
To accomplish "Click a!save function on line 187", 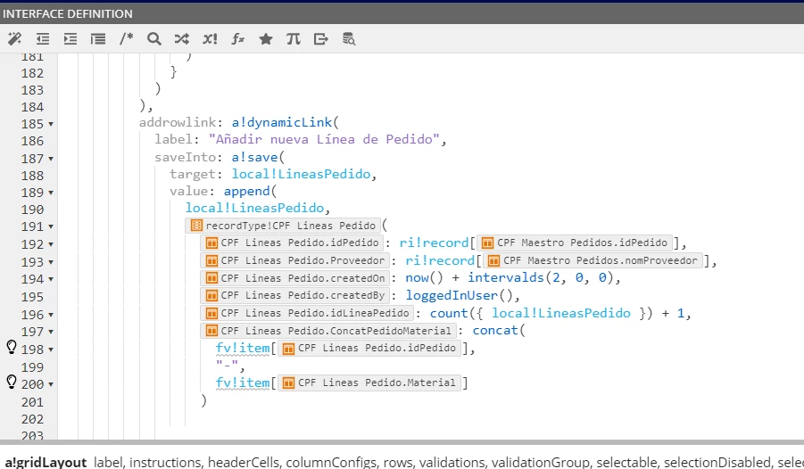I will 255,157.
